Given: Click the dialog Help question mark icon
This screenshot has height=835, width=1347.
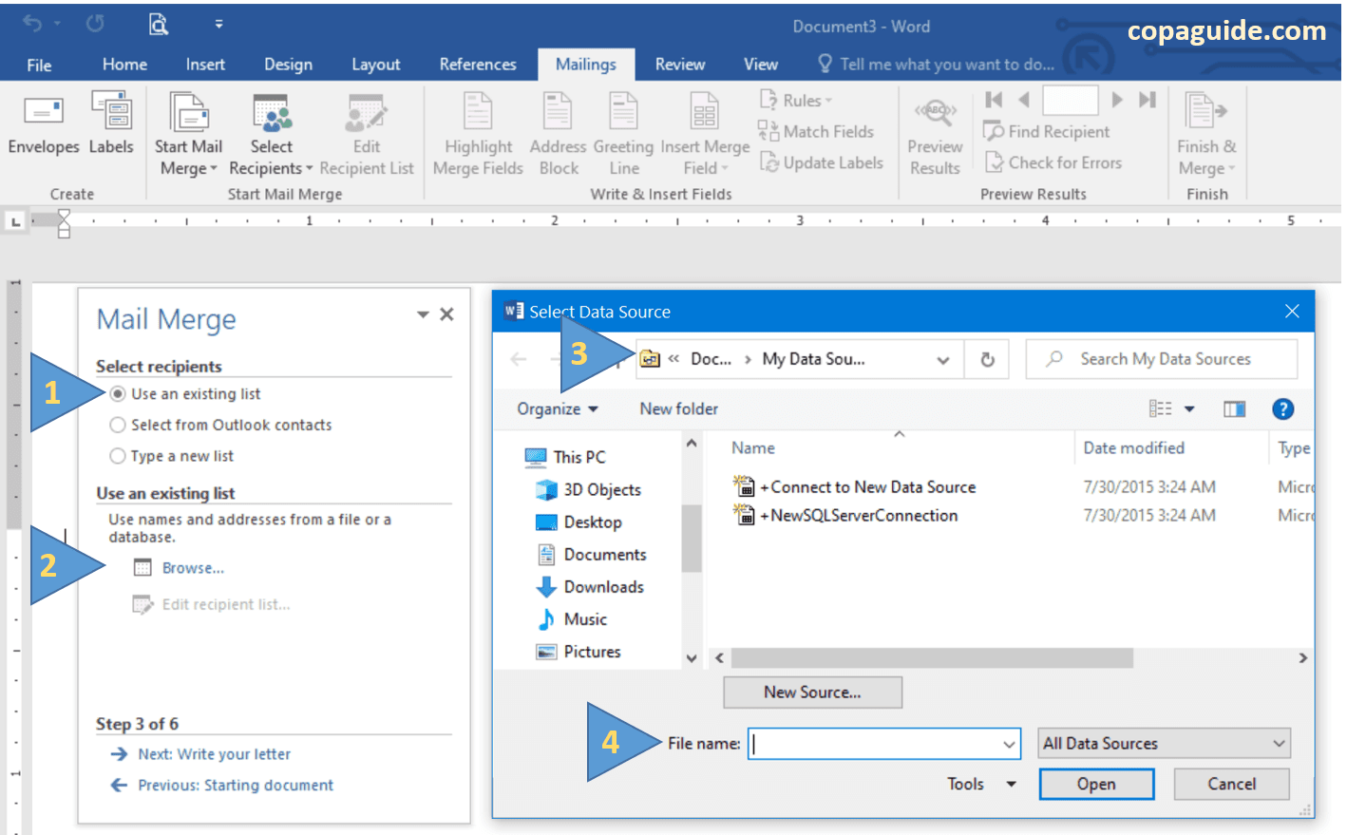Looking at the screenshot, I should pos(1282,408).
